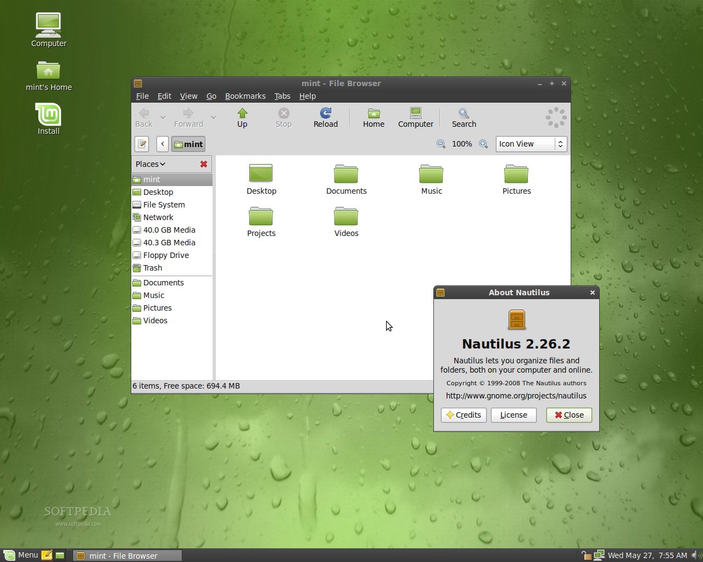Open the panel clock Wed May 27

point(648,555)
